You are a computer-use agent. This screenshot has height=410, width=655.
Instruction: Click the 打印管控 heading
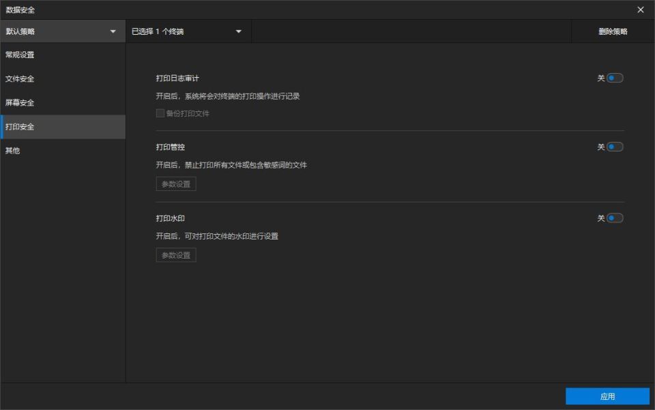171,147
